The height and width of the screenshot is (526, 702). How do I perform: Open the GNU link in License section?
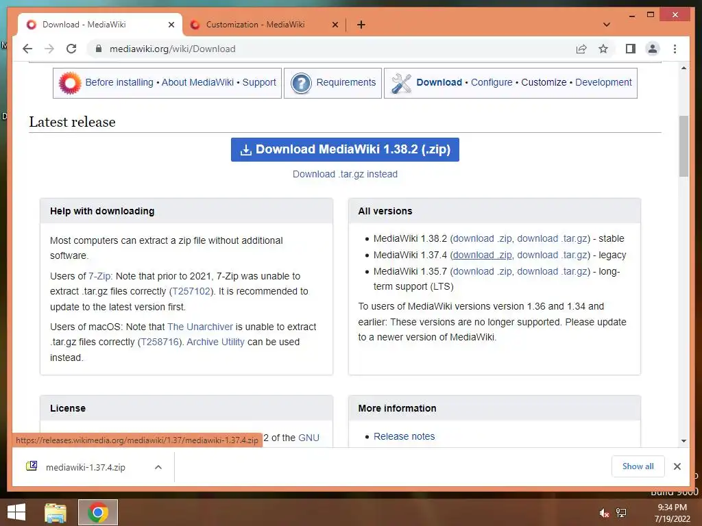coord(309,438)
